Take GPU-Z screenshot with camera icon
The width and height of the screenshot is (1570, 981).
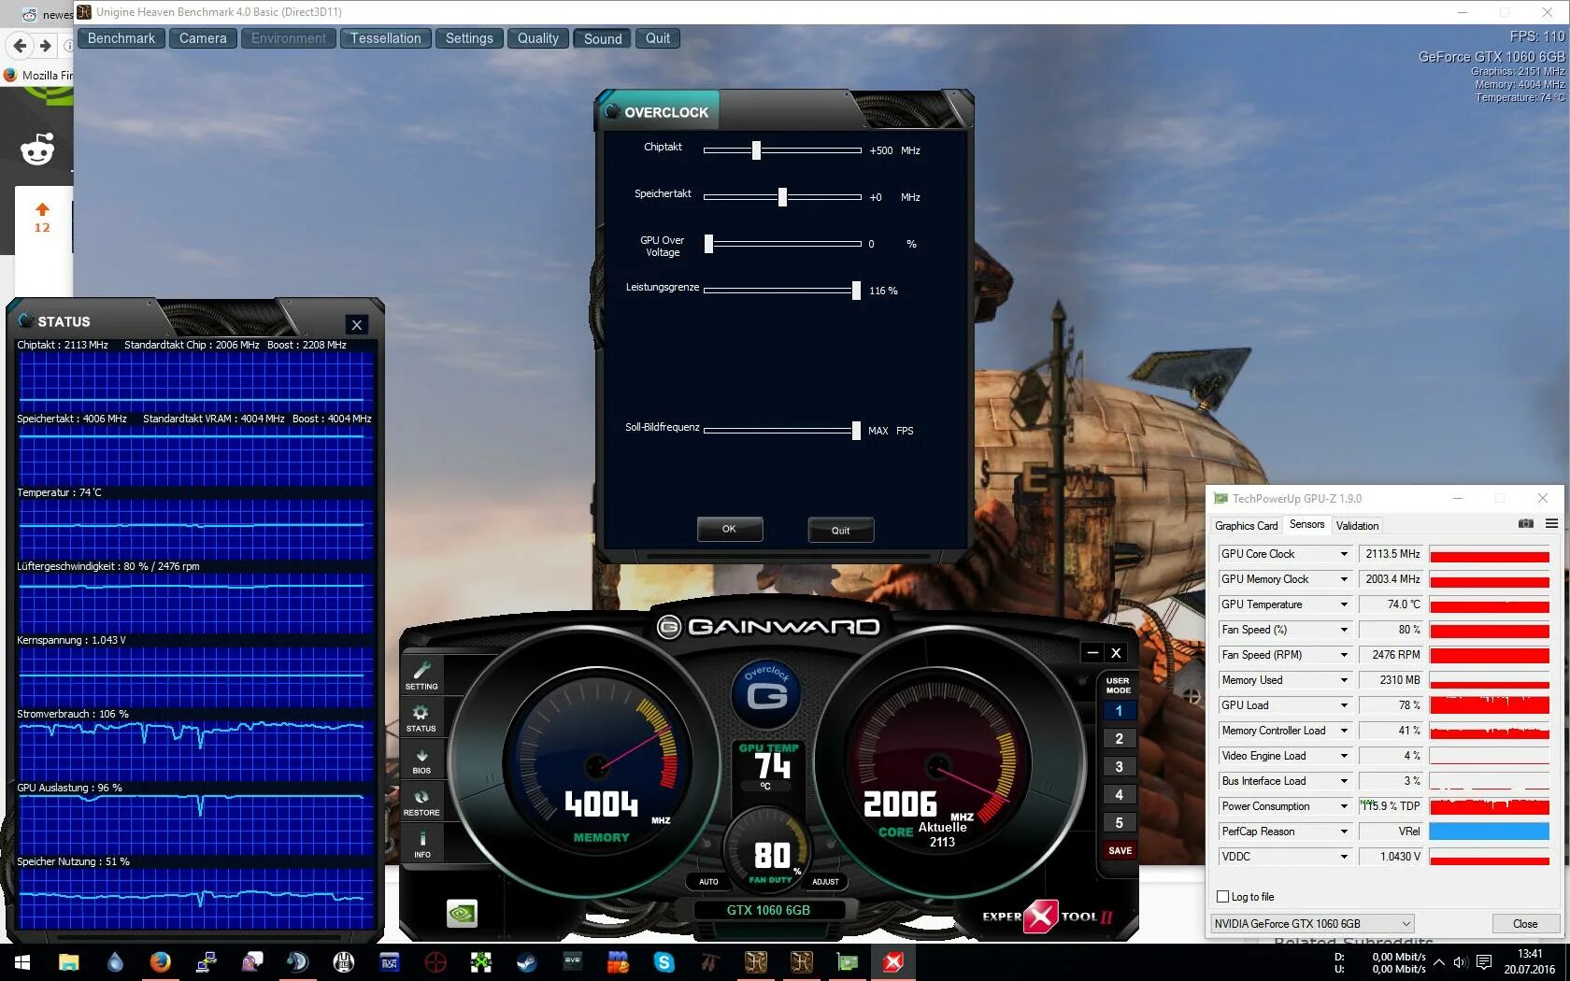[x=1525, y=524]
